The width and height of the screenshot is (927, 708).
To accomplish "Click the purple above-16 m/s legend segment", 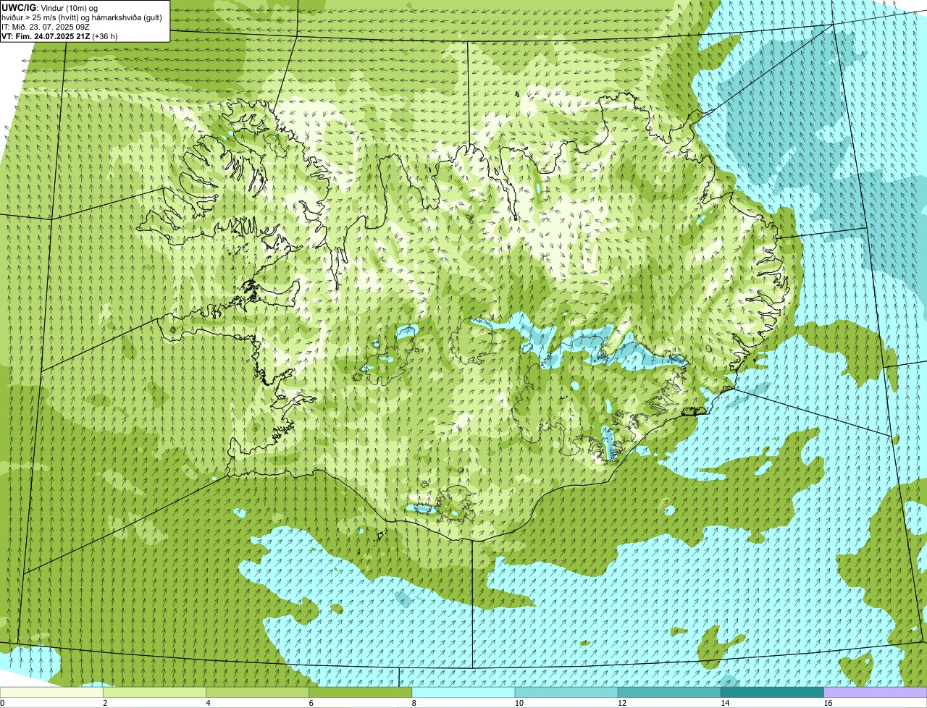I will coord(876,692).
